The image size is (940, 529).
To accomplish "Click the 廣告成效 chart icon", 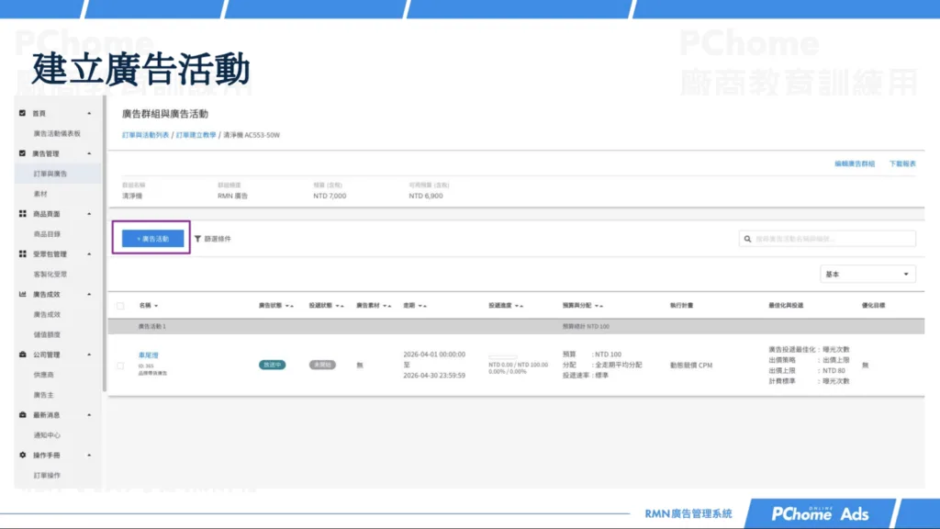I will [x=23, y=294].
